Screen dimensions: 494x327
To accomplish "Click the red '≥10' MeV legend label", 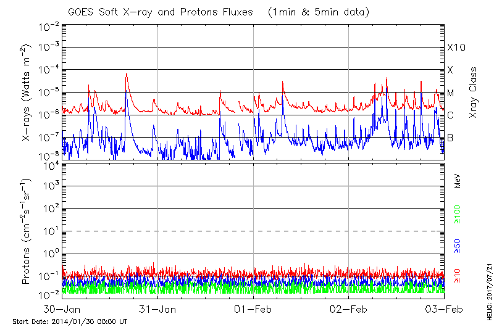I will point(458,276).
